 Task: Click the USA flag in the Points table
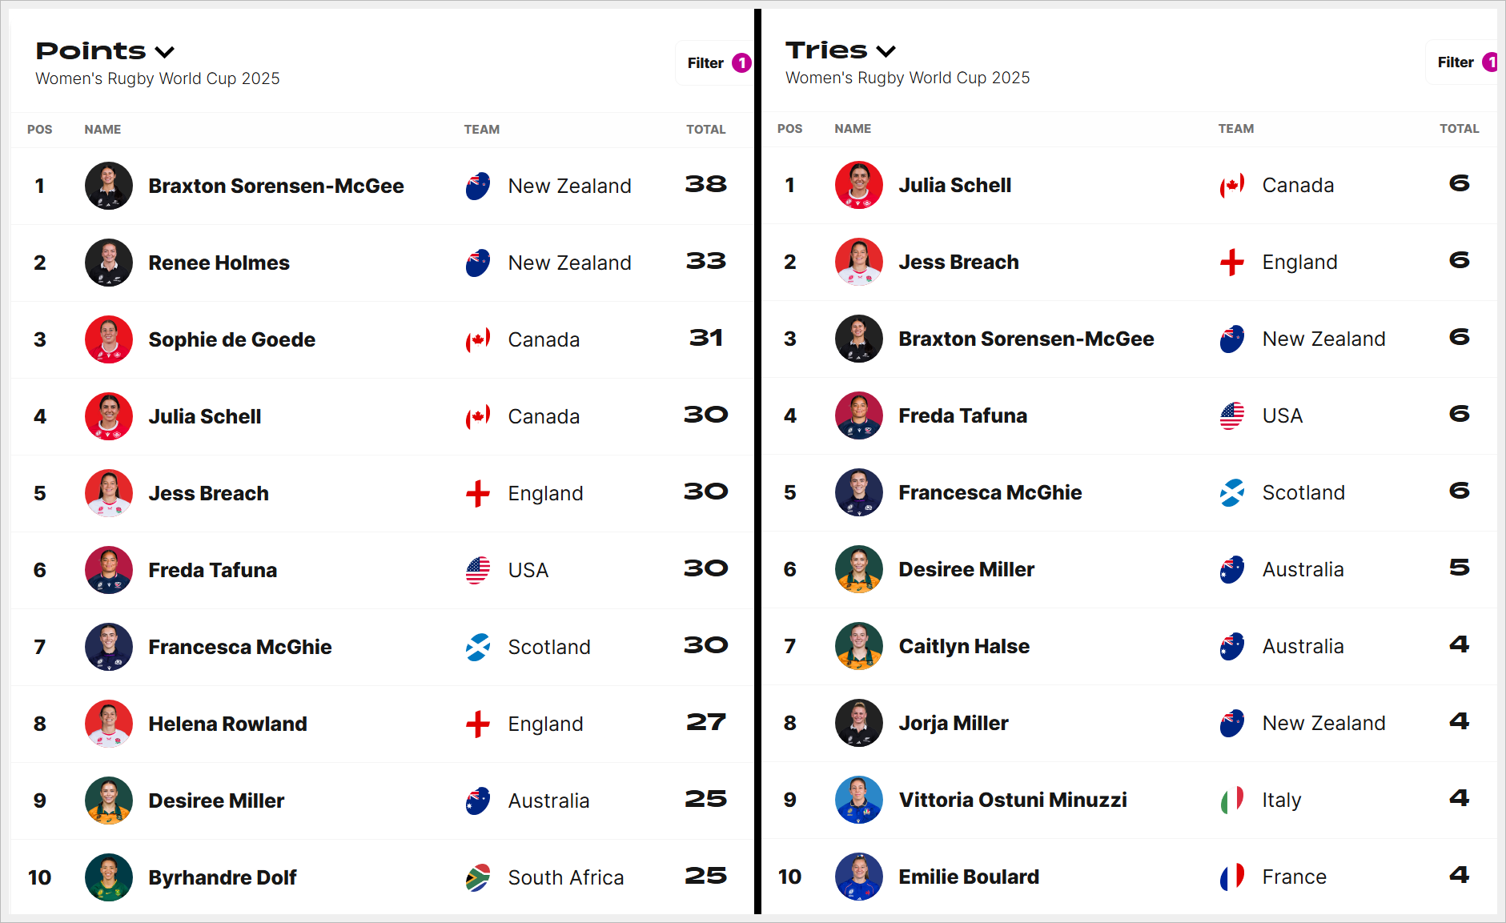(478, 570)
